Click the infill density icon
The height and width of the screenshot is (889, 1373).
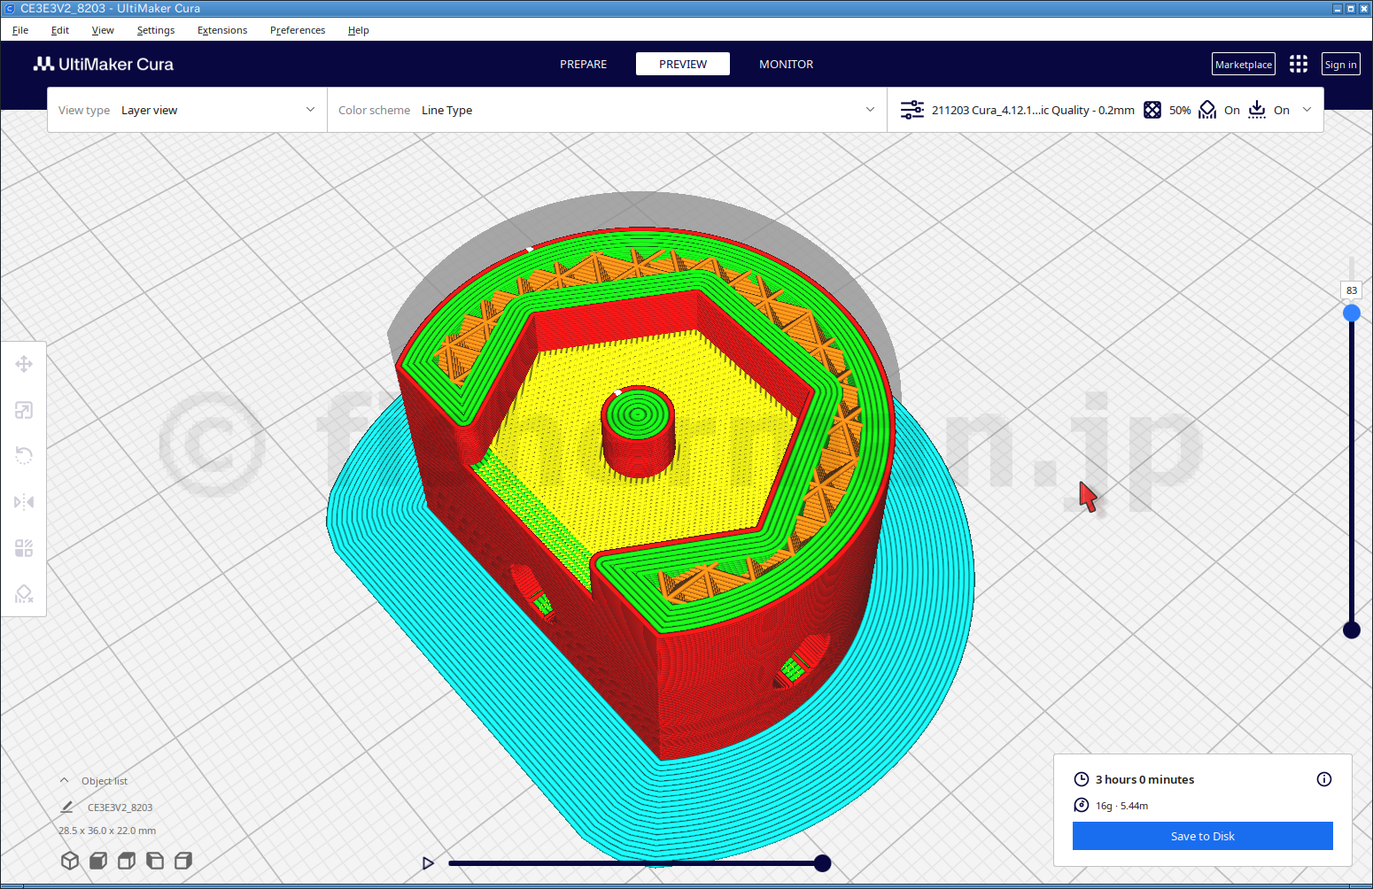1152,110
